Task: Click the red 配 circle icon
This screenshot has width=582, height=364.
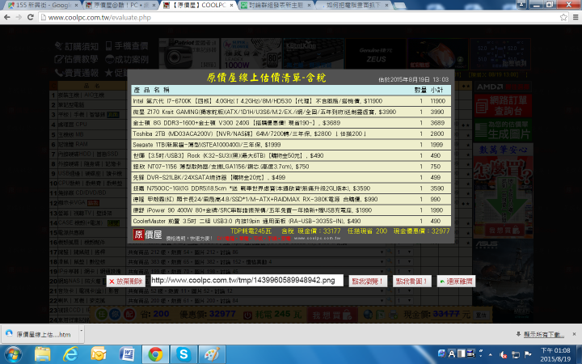Action: pos(129,315)
